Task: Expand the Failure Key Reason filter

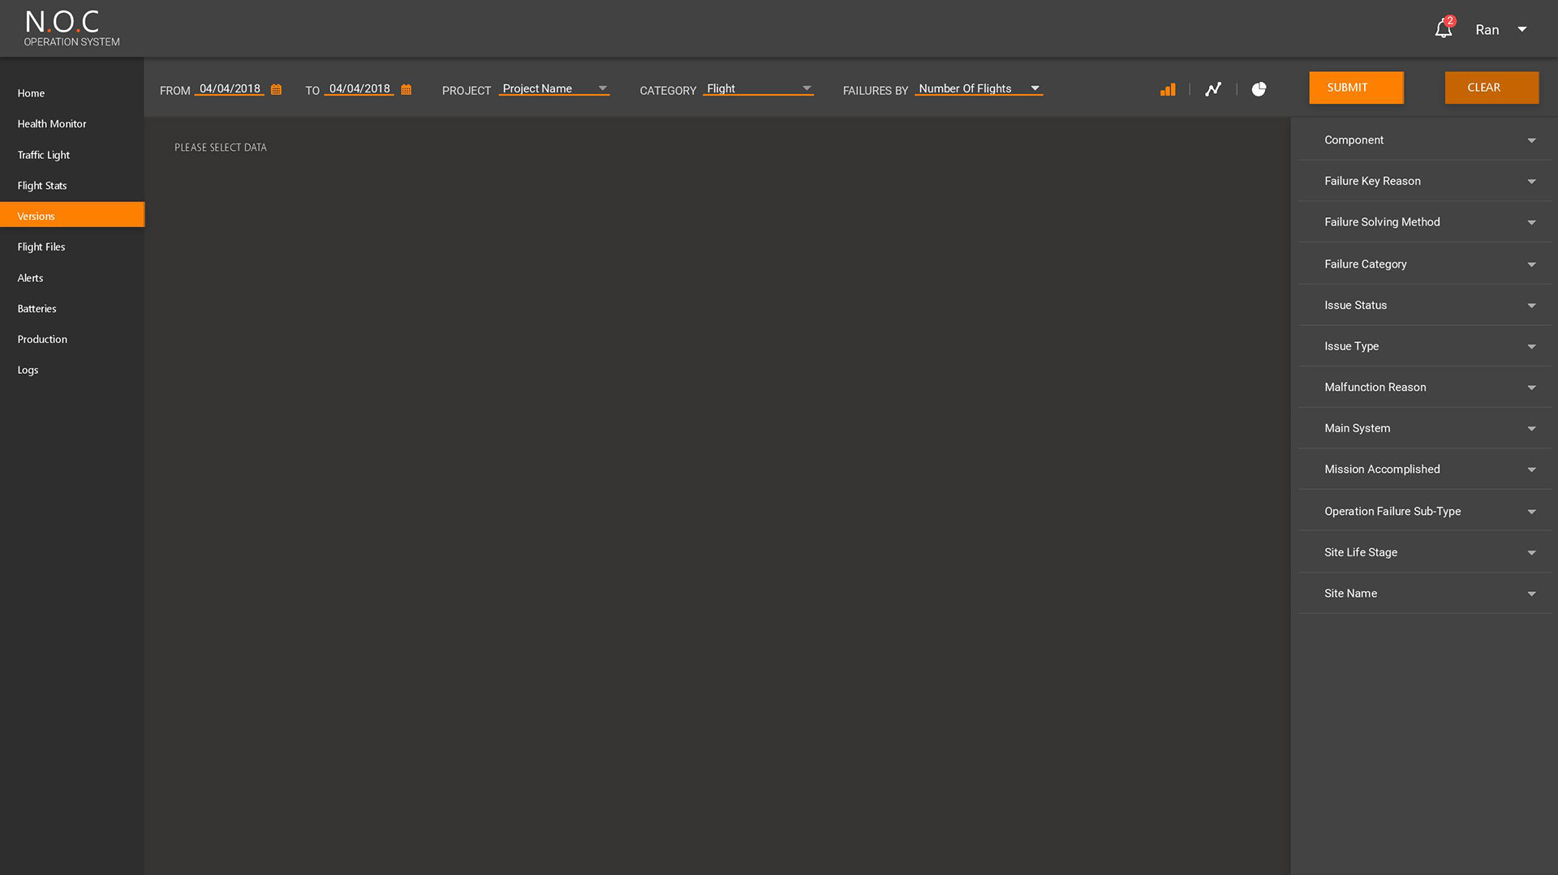Action: coord(1425,181)
